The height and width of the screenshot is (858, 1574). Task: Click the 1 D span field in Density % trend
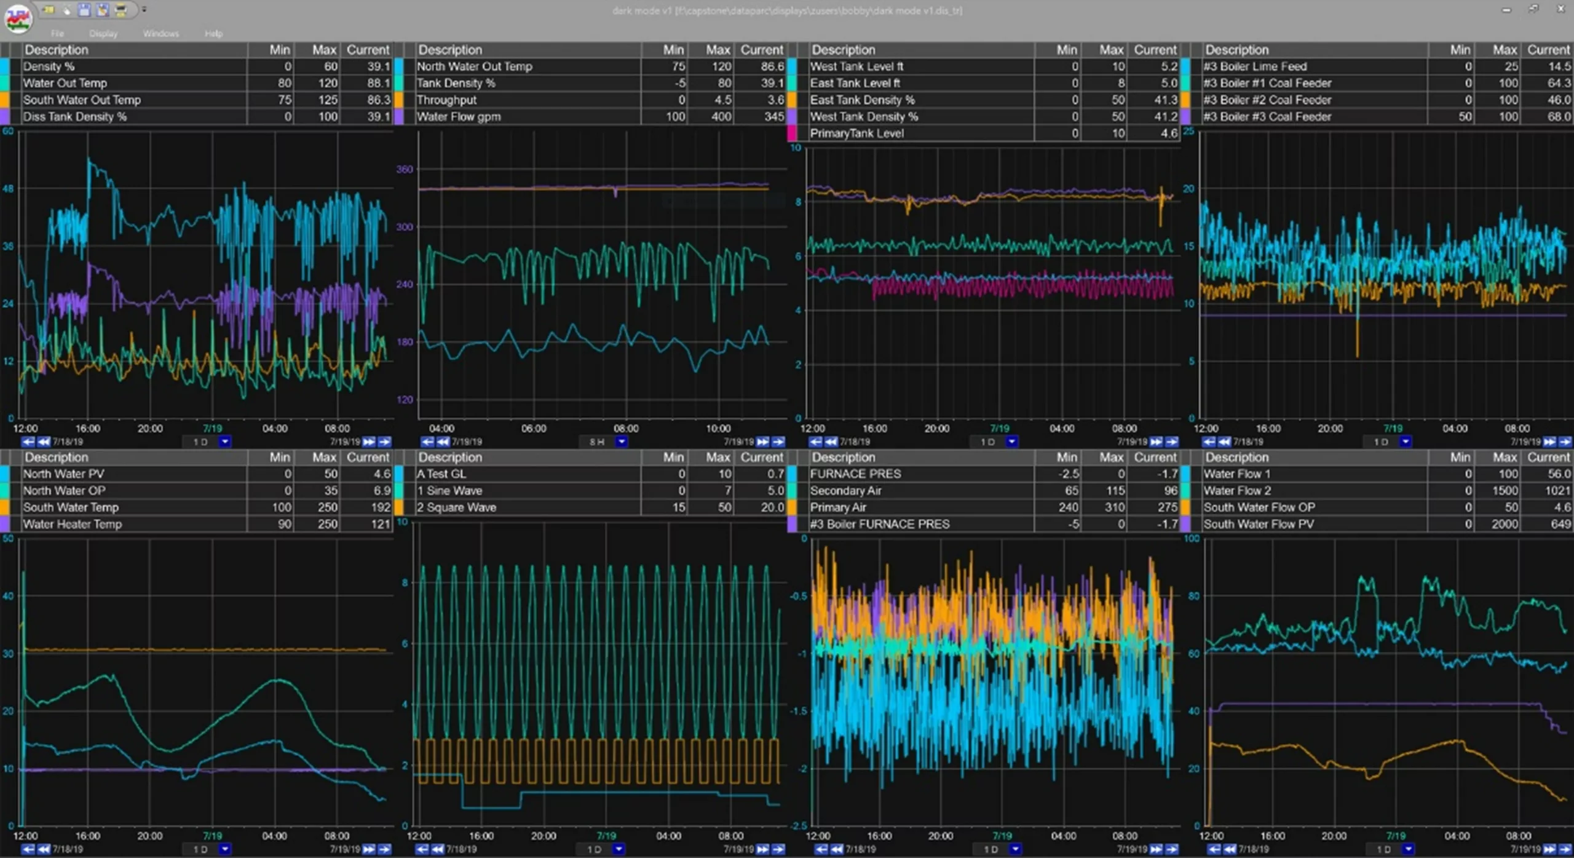(200, 442)
